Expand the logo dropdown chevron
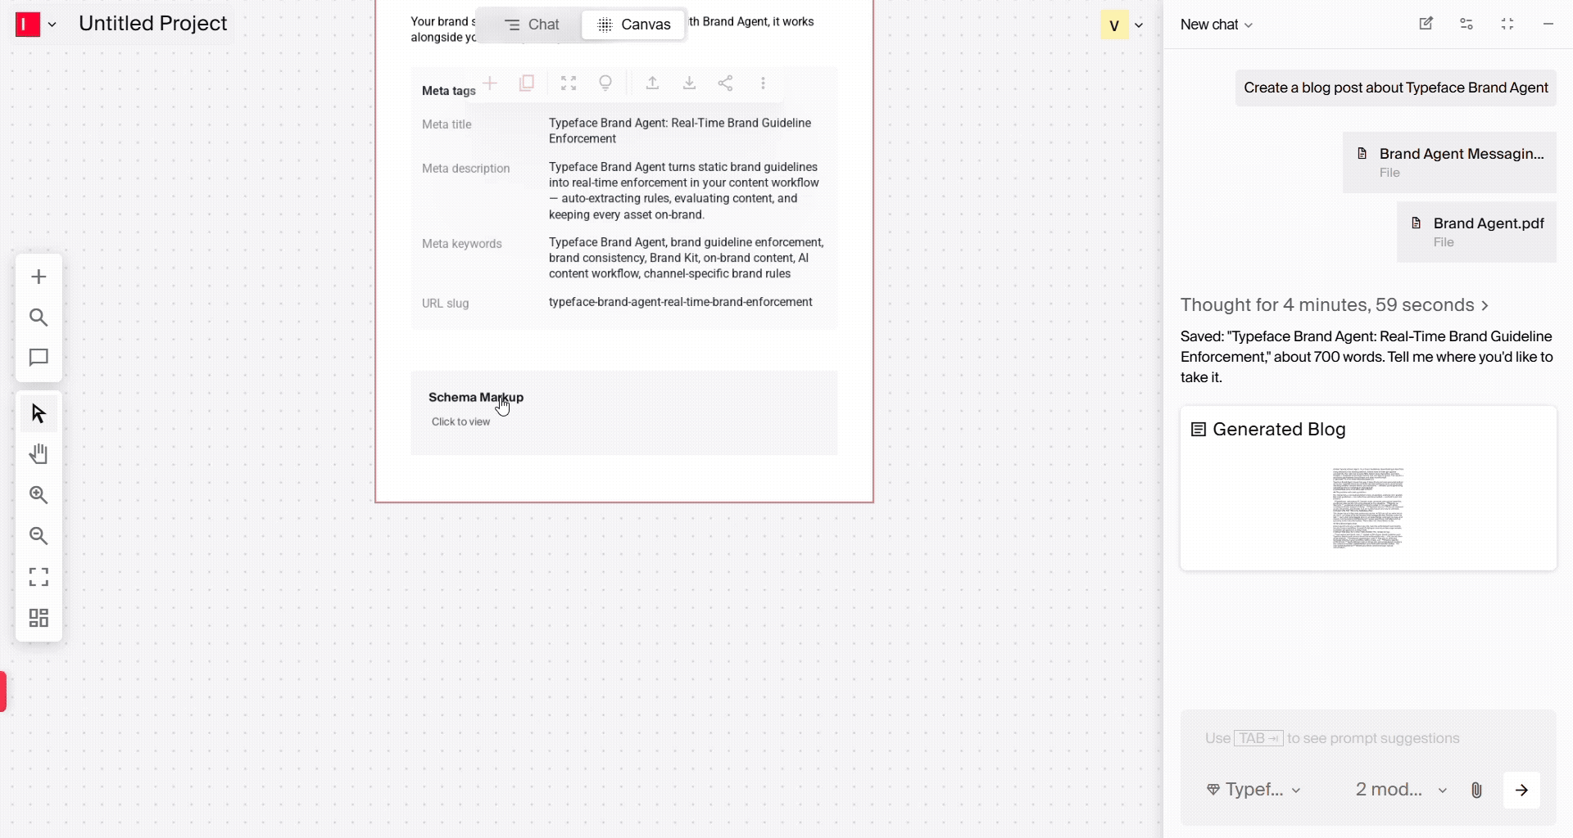This screenshot has width=1573, height=838. [52, 25]
